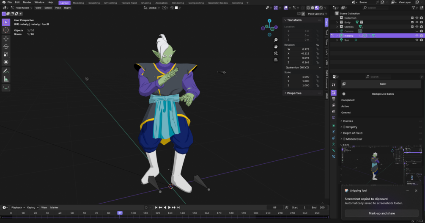Open the Playback dropdown in timeline
The image size is (425, 223).
(x=18, y=207)
